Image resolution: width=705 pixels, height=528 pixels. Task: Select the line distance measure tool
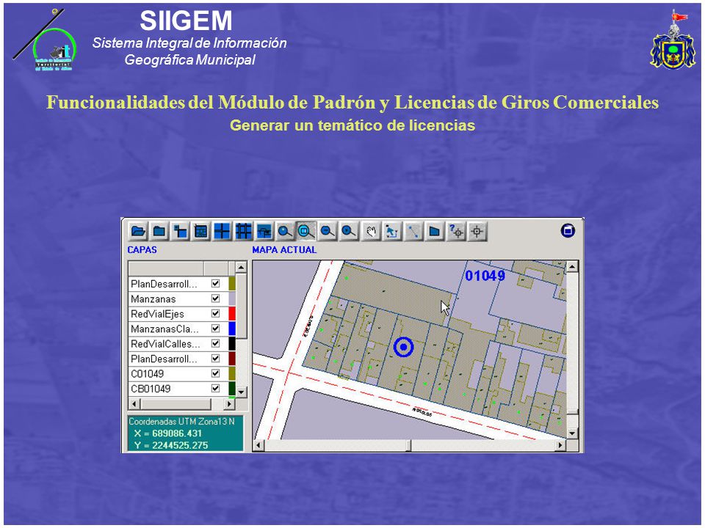click(x=413, y=232)
